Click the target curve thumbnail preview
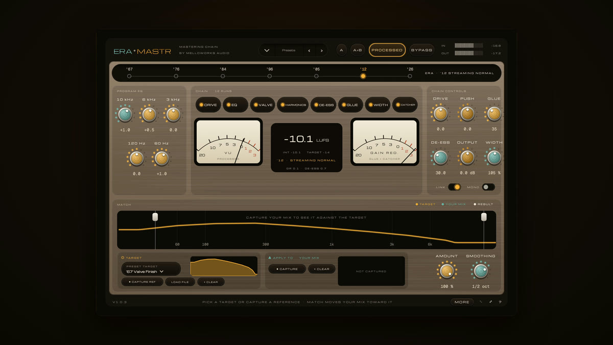 [x=224, y=266]
